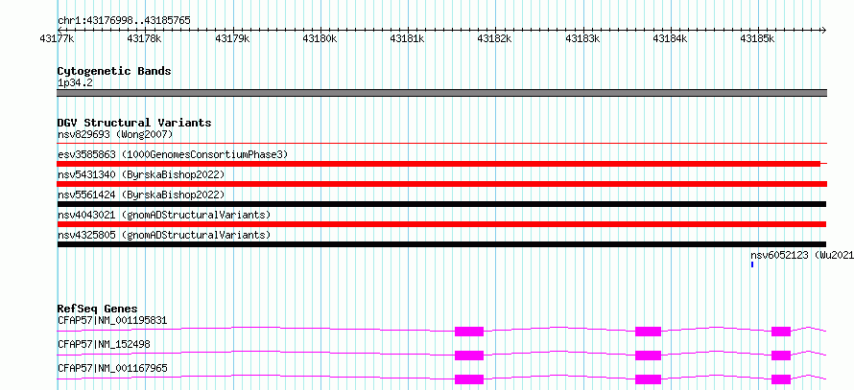Viewport: 854px width, 390px height.
Task: Click the 43177k scale label
Action: click(x=57, y=38)
